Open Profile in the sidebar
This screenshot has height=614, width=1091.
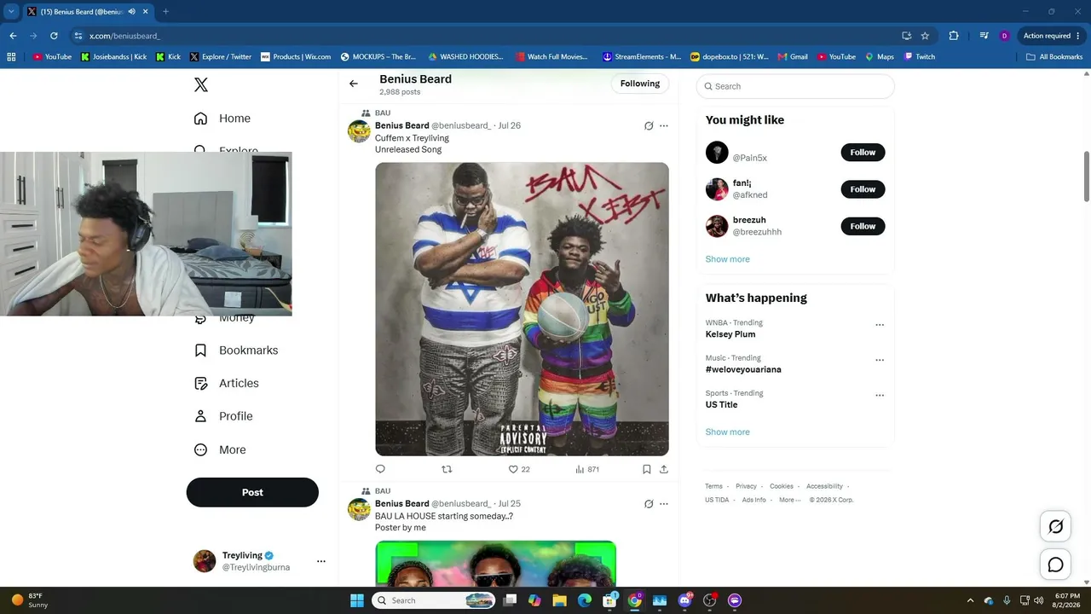click(223, 416)
